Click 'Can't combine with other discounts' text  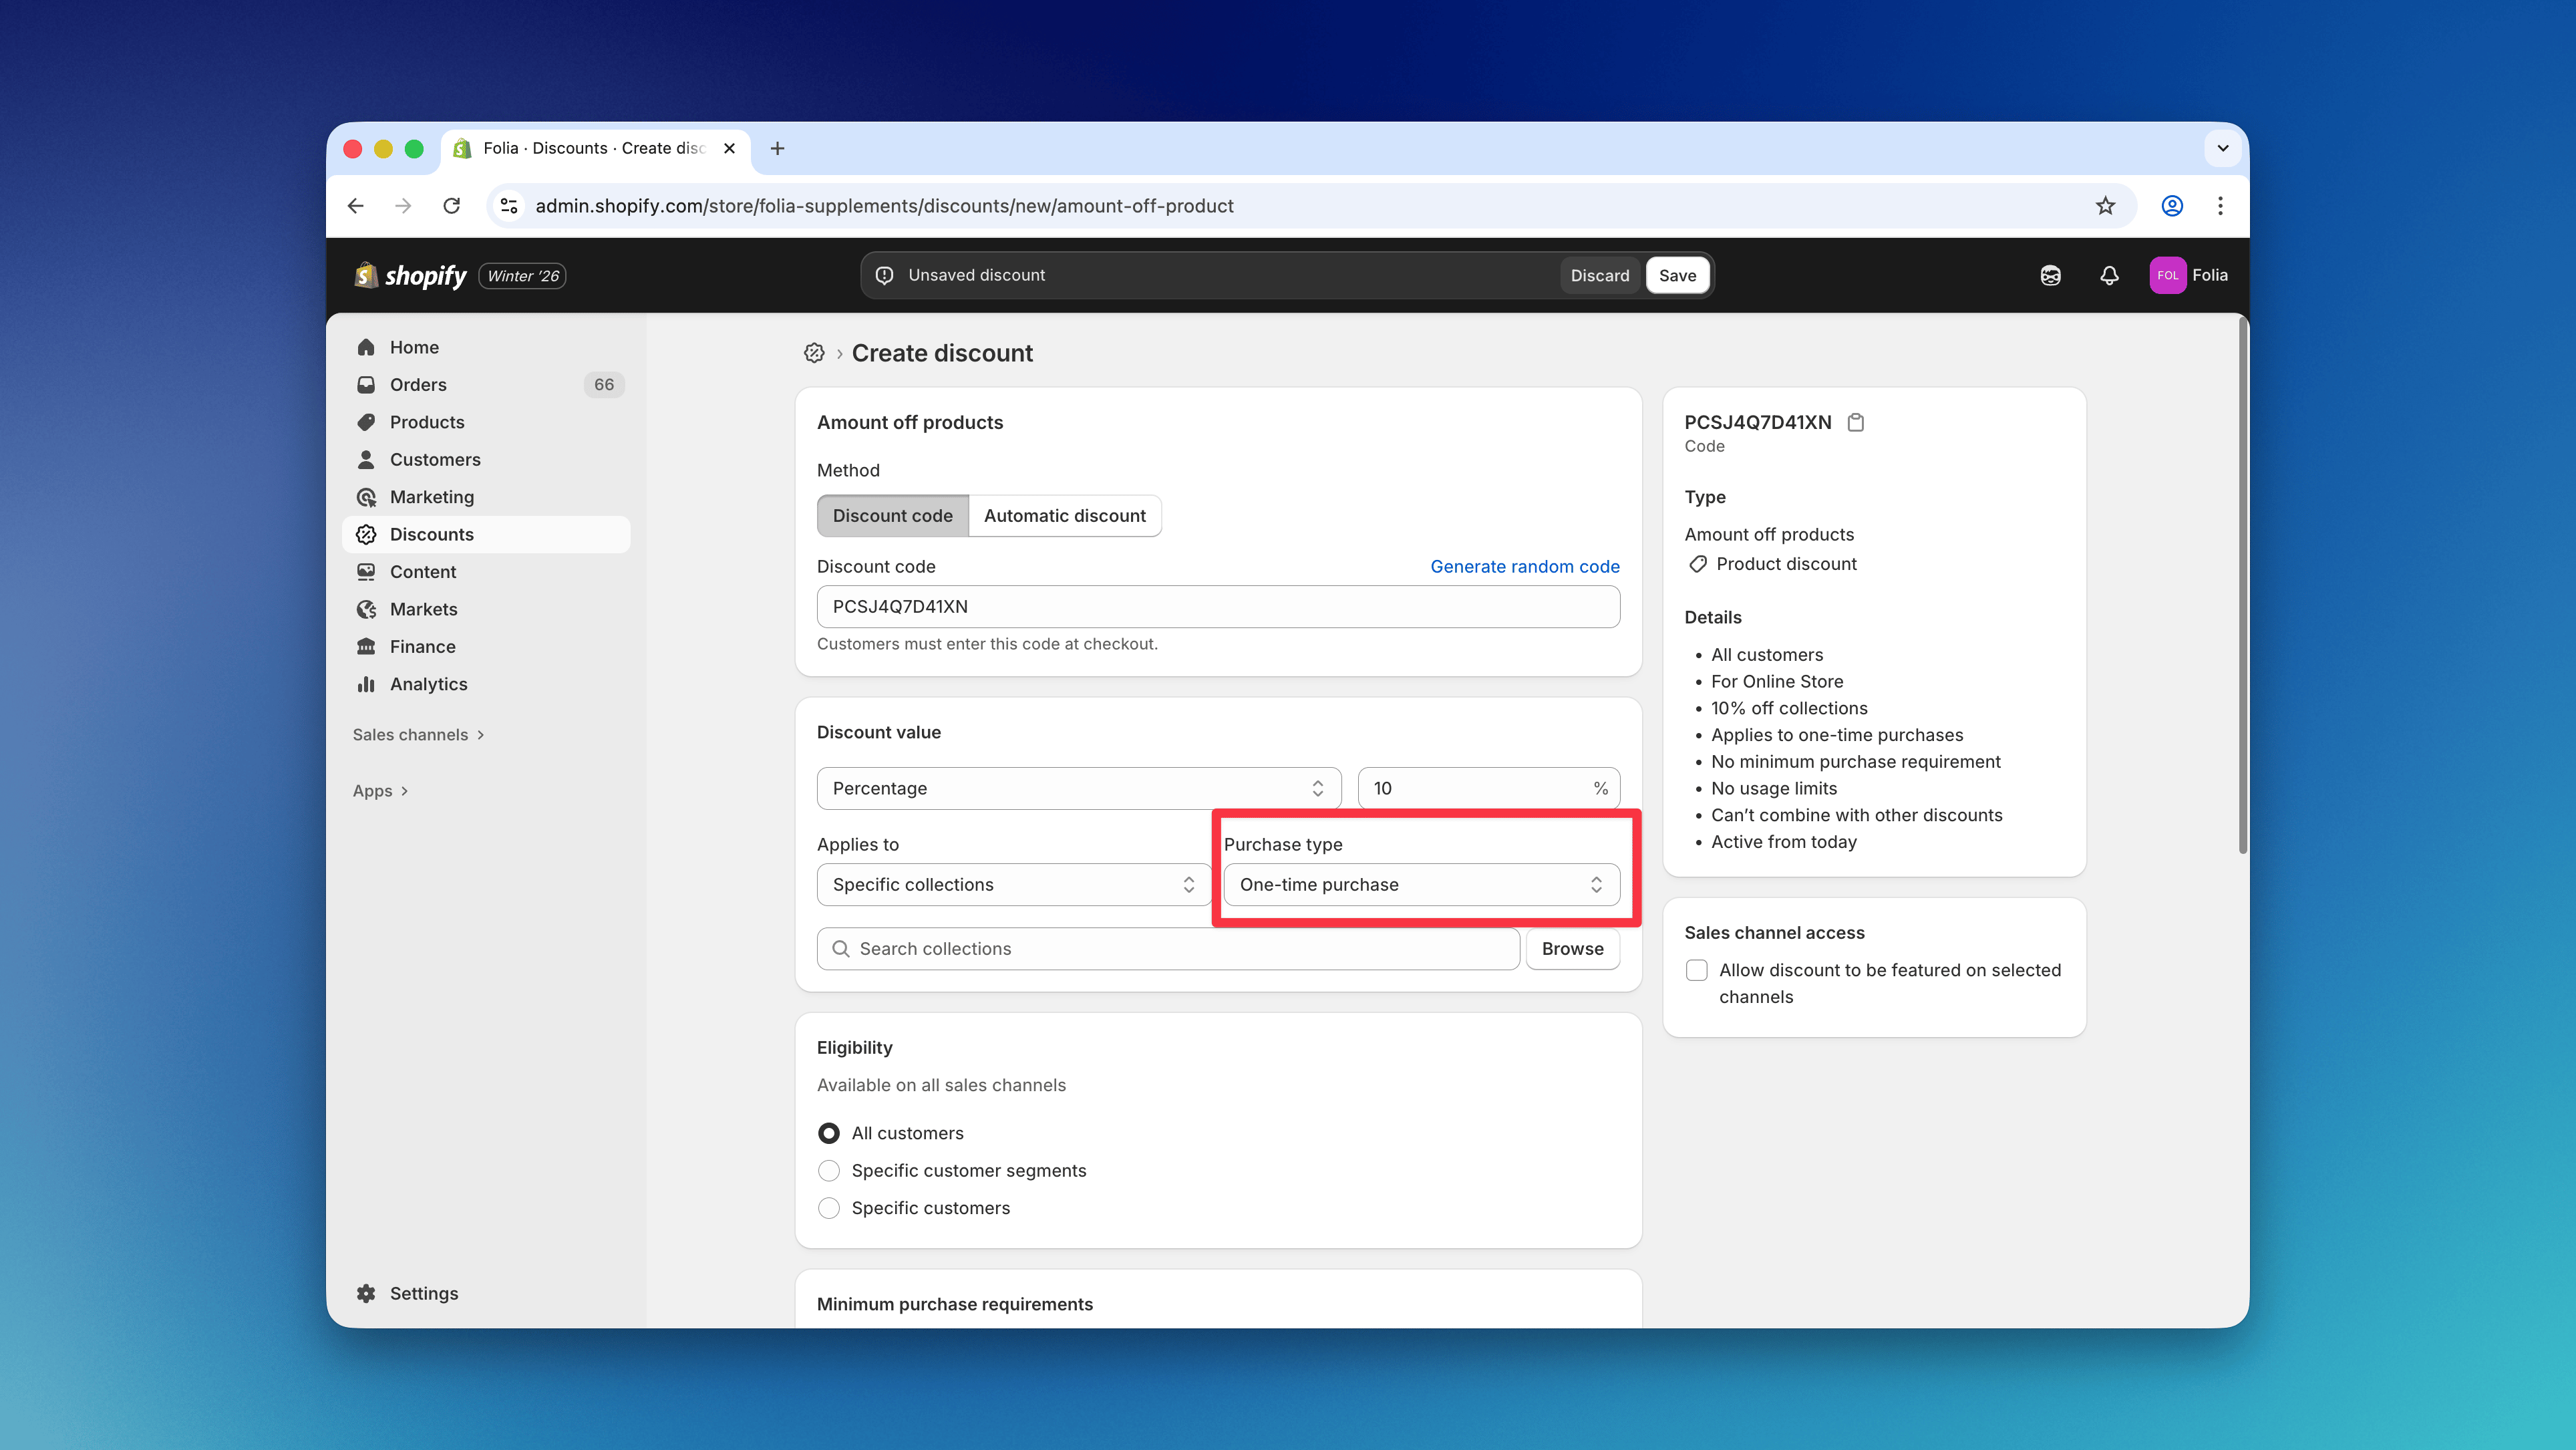(1856, 815)
